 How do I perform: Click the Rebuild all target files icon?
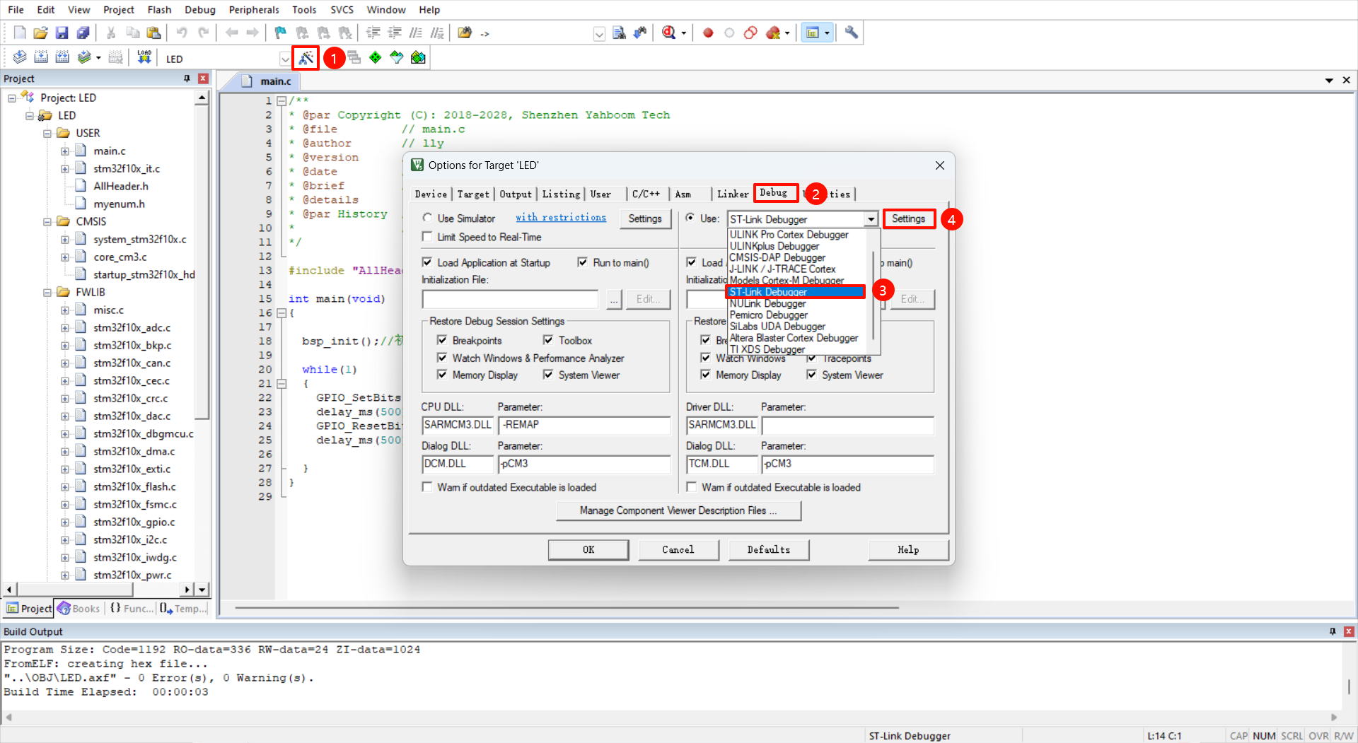coord(62,58)
